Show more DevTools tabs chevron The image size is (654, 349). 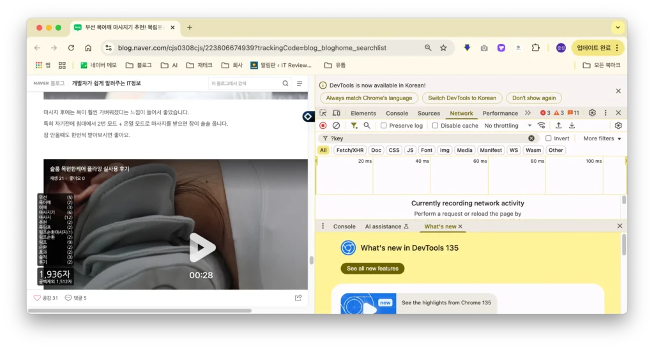528,113
